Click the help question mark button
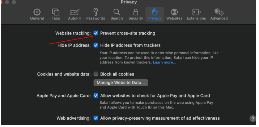 [x=253, y=118]
